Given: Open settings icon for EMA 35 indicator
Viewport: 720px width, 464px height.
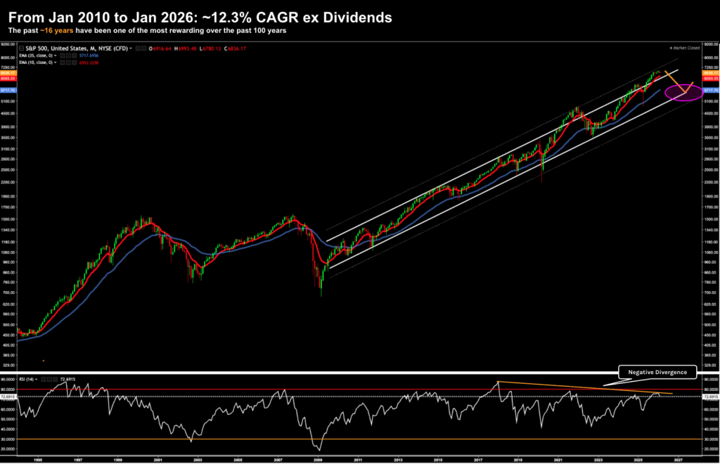Looking at the screenshot, I should pos(69,54).
